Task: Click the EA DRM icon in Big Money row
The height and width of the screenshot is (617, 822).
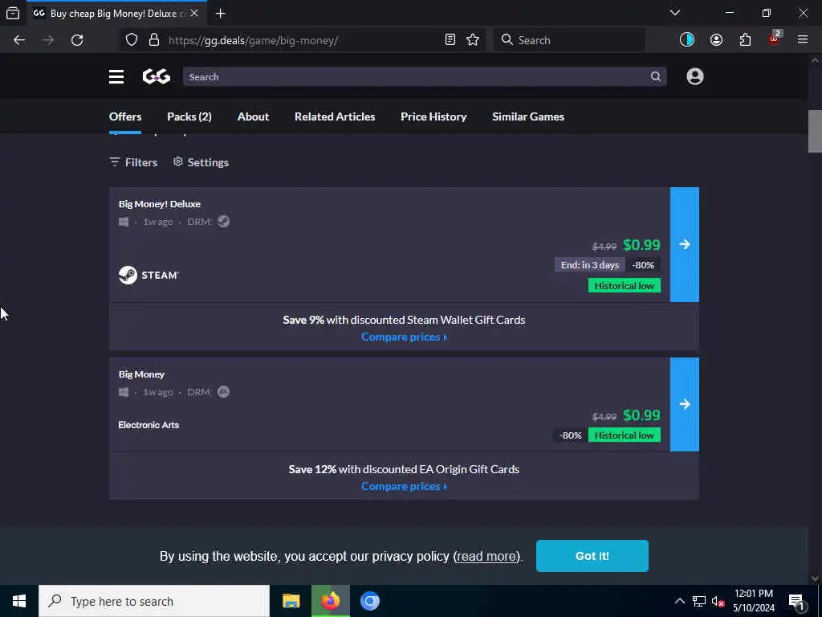Action: 223,392
